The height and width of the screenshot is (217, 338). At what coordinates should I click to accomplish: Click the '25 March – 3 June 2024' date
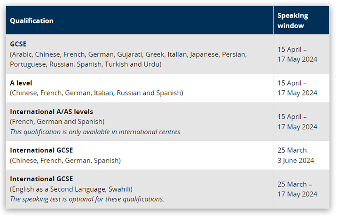[x=295, y=155]
